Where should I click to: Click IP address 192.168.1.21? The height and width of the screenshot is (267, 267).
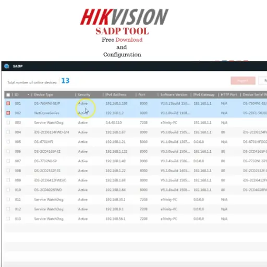pyautogui.click(x=116, y=142)
